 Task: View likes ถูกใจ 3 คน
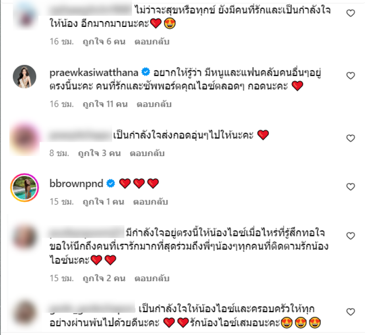99,153
